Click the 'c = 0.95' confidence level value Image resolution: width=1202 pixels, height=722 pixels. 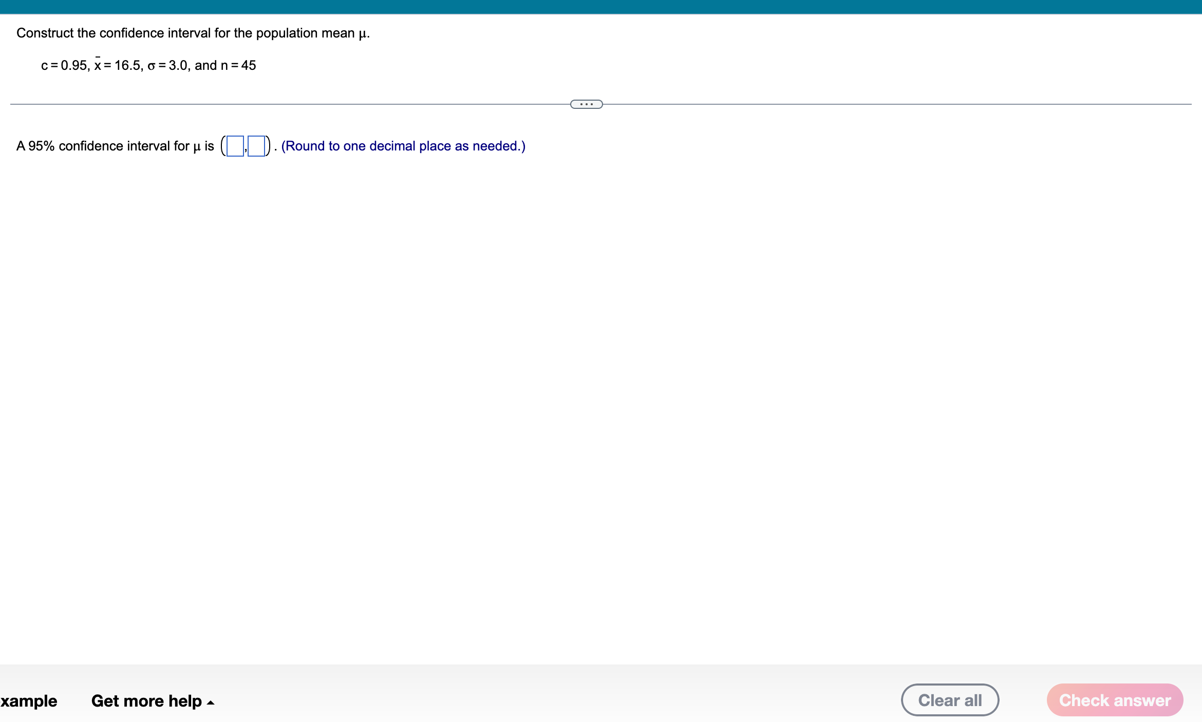[x=64, y=65]
